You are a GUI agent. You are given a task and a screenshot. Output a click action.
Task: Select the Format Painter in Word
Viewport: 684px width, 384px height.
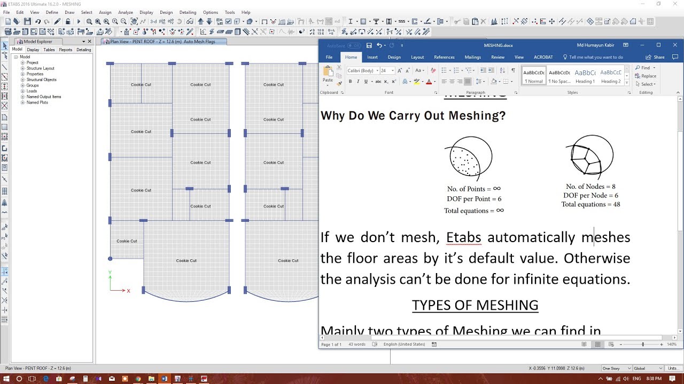339,84
